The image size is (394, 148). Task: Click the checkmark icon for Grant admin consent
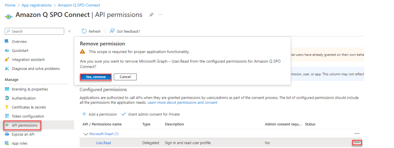(124, 114)
